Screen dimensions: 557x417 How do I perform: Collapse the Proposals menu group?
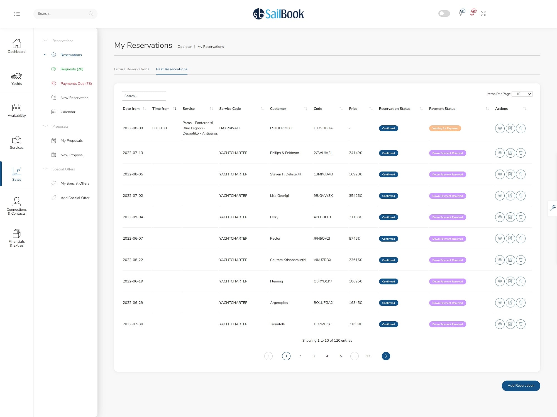point(45,126)
